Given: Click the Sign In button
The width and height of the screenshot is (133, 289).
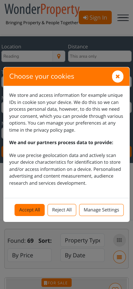Looking at the screenshot, I should [95, 17].
